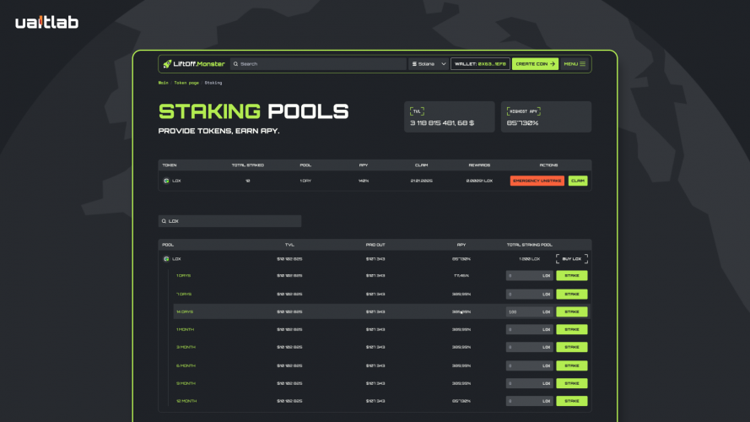The height and width of the screenshot is (422, 750).
Task: Click amount input for 1 DAYS pool
Action: coord(530,276)
